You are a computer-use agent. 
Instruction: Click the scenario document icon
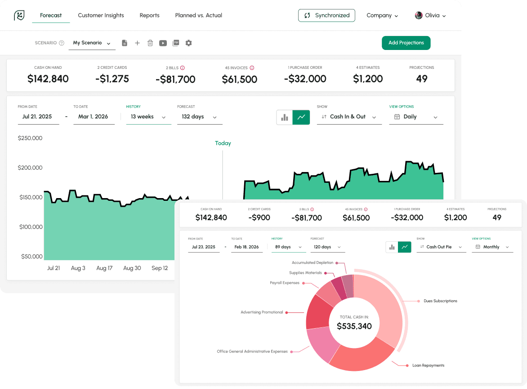tap(125, 43)
